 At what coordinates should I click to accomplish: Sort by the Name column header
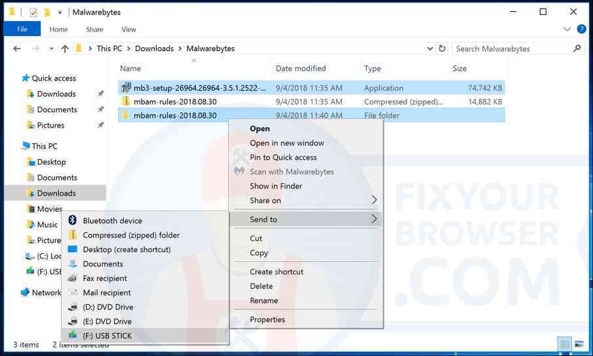[130, 68]
